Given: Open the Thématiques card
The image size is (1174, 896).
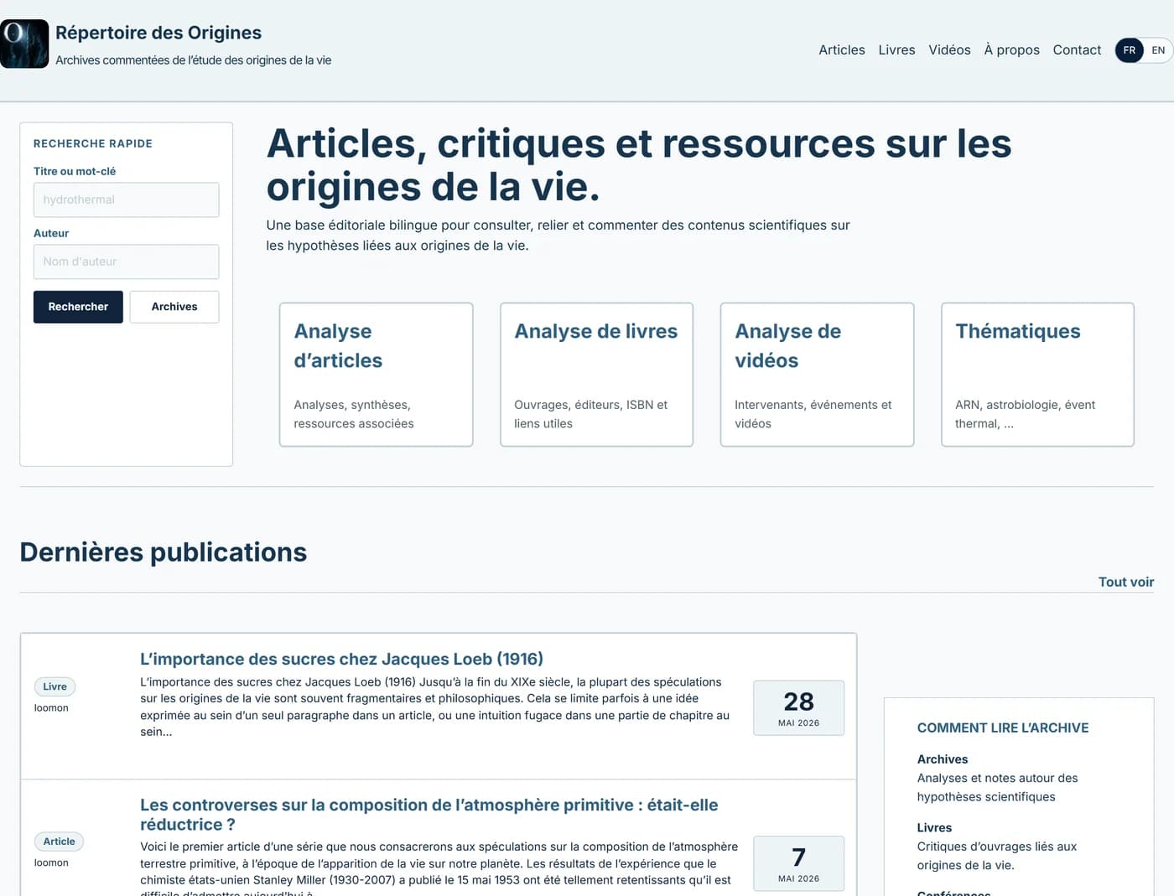Looking at the screenshot, I should (x=1037, y=375).
